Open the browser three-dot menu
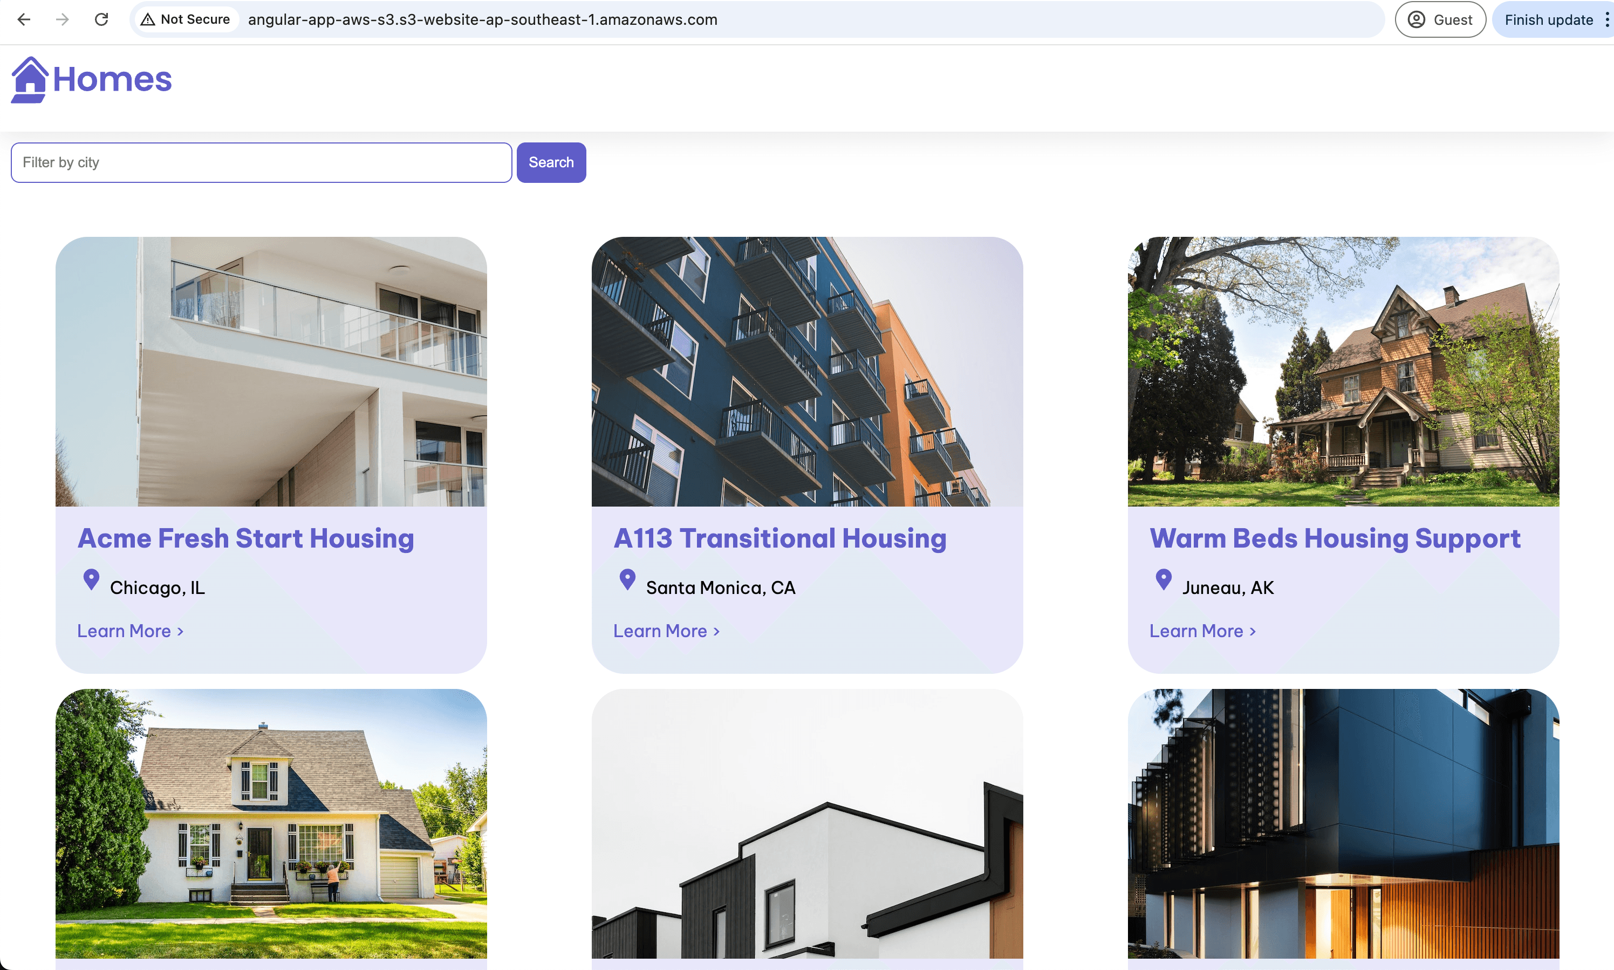 point(1607,19)
